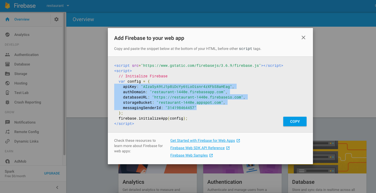The height and width of the screenshot is (193, 376).
Task: Click the apiKey line in snippet
Action: 178,87
